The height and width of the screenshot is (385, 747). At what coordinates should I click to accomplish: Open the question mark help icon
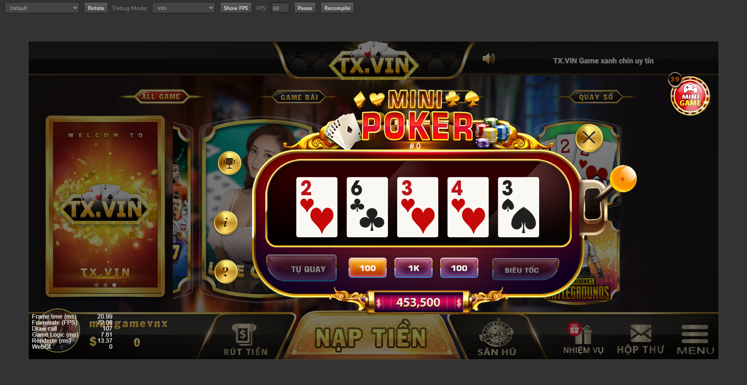pyautogui.click(x=226, y=272)
